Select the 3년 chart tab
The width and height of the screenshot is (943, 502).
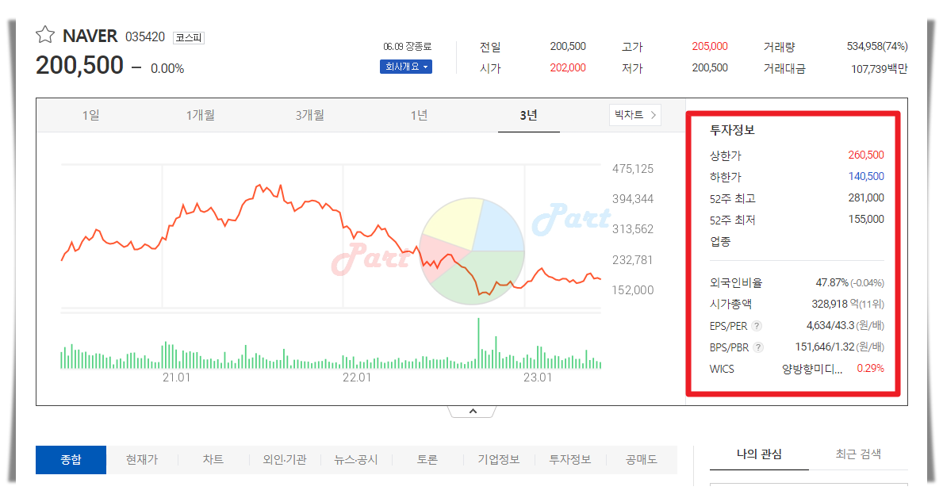coord(529,115)
